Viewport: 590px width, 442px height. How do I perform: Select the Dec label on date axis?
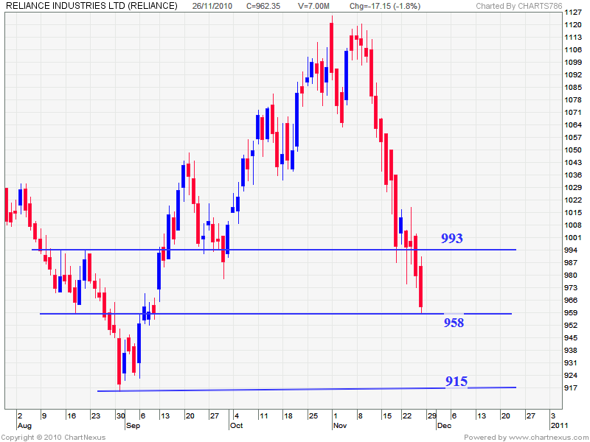click(x=444, y=425)
